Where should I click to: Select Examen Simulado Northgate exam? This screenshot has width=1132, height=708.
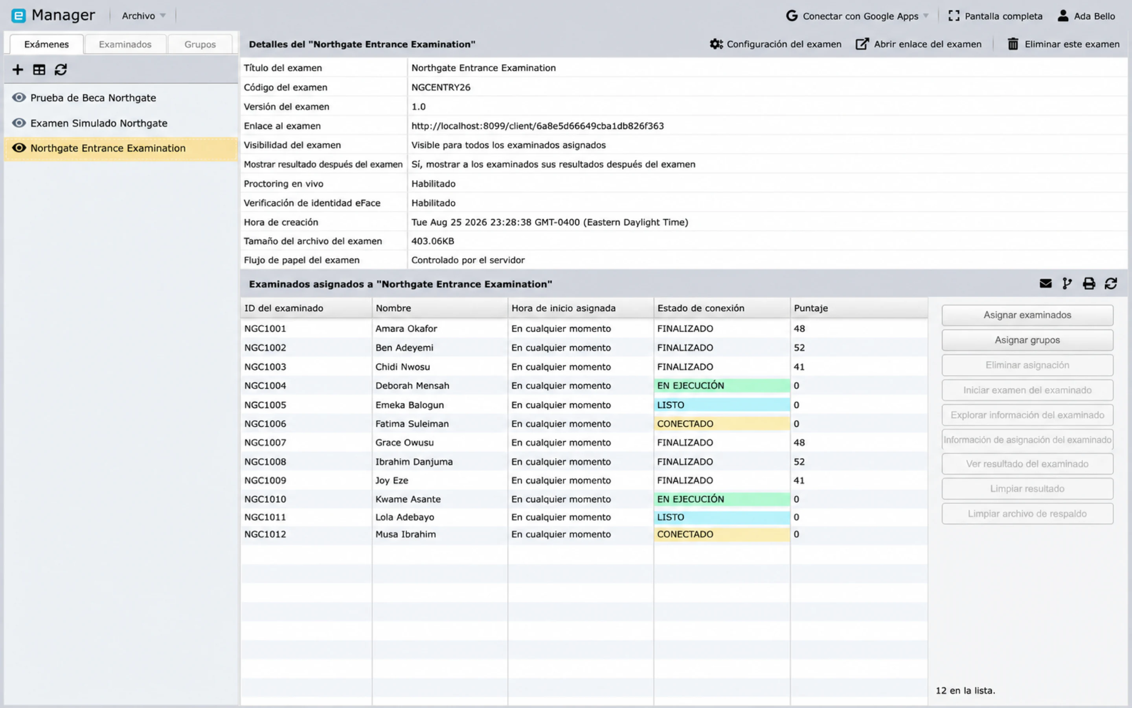(121, 123)
